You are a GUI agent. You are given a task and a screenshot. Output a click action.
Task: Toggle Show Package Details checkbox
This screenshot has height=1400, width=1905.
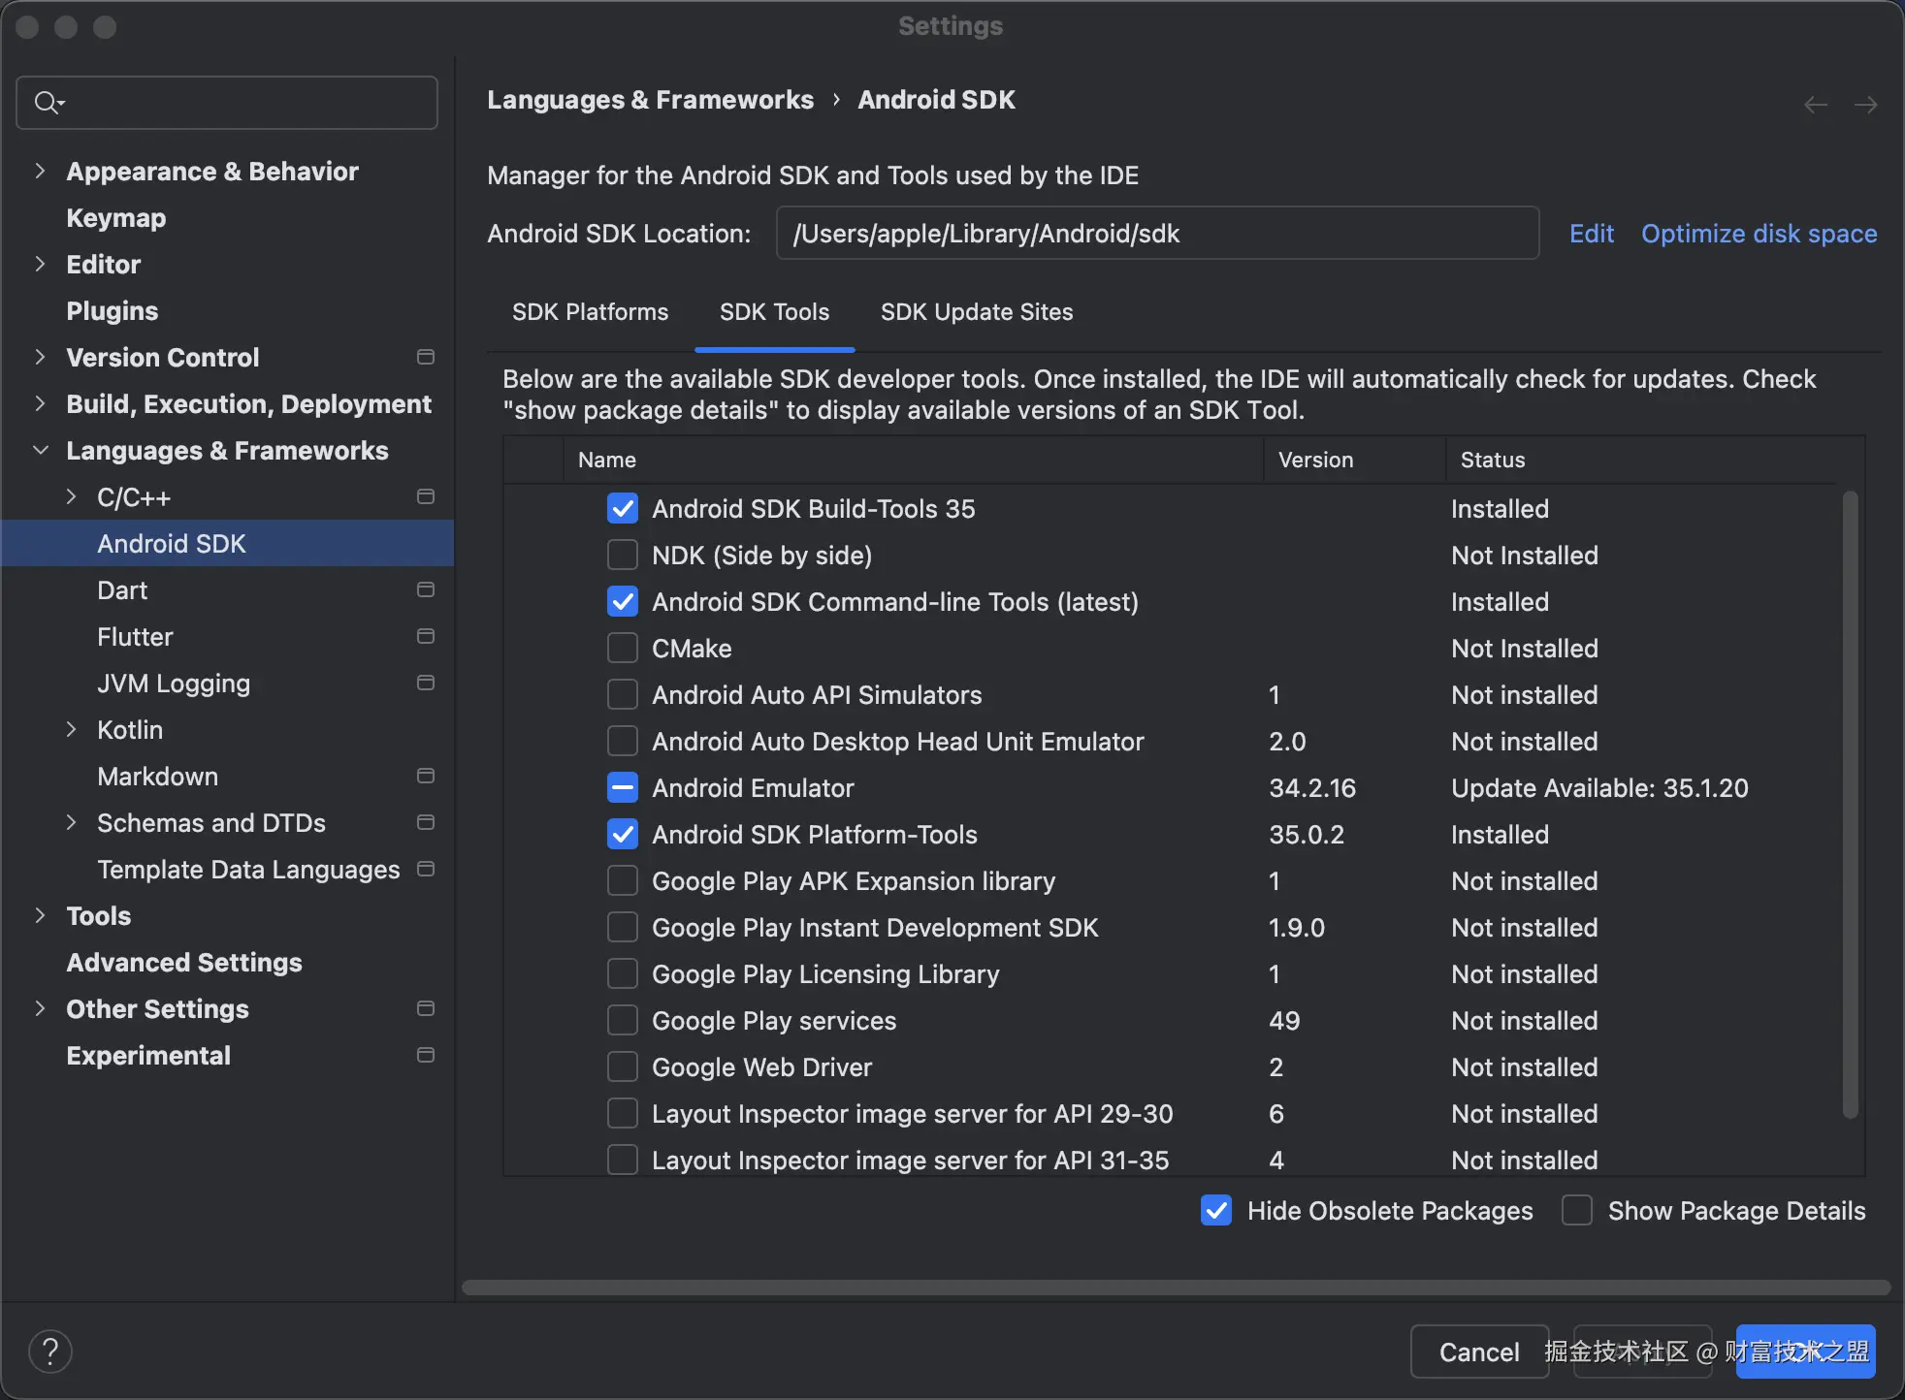click(x=1577, y=1210)
